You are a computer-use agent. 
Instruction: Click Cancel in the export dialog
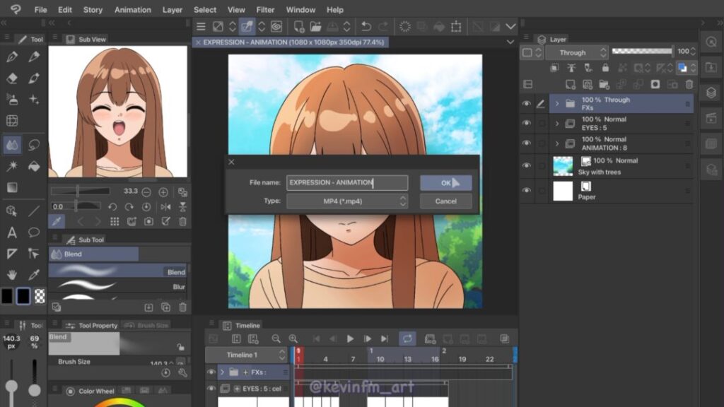pos(445,201)
